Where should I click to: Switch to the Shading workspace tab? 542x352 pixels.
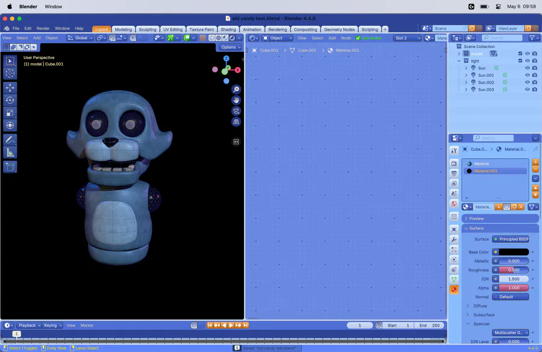[228, 29]
